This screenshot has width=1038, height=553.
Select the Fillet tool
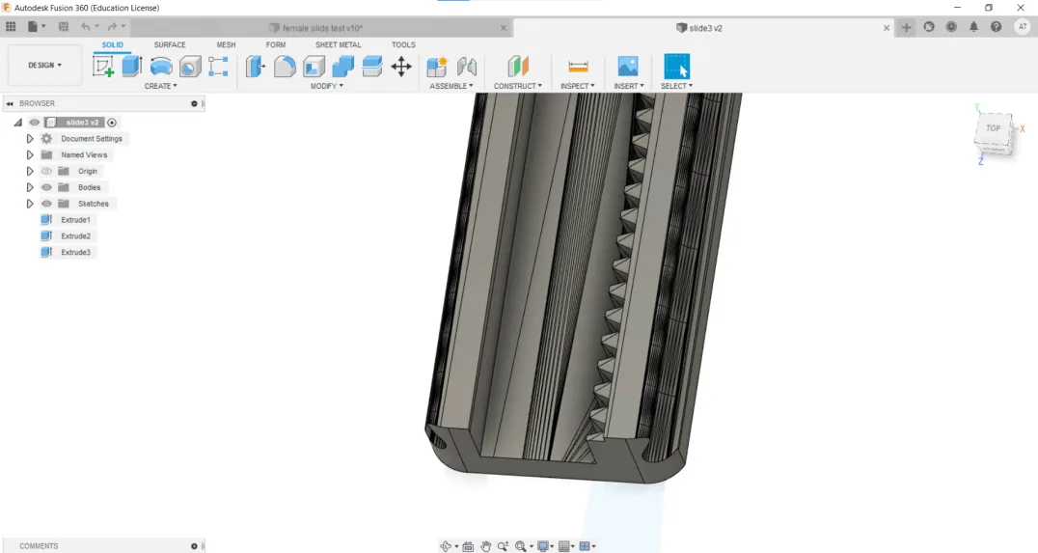pyautogui.click(x=285, y=67)
